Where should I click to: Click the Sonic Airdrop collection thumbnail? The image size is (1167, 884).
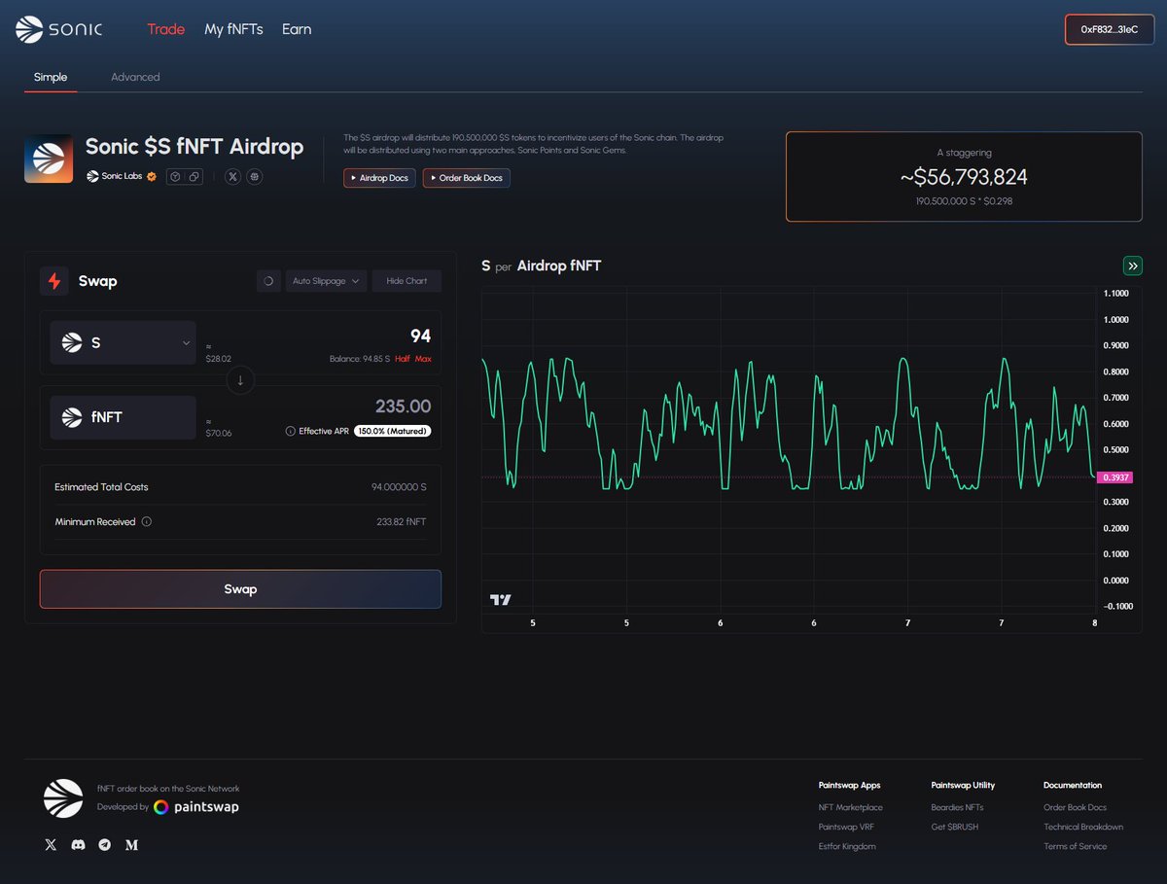[49, 159]
